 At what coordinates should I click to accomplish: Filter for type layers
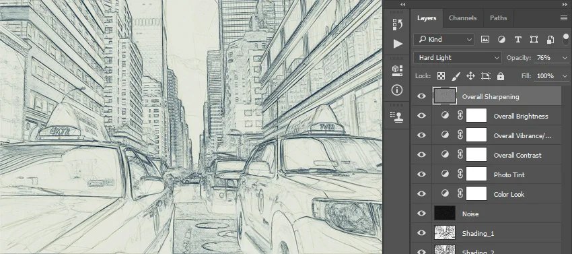click(x=517, y=40)
